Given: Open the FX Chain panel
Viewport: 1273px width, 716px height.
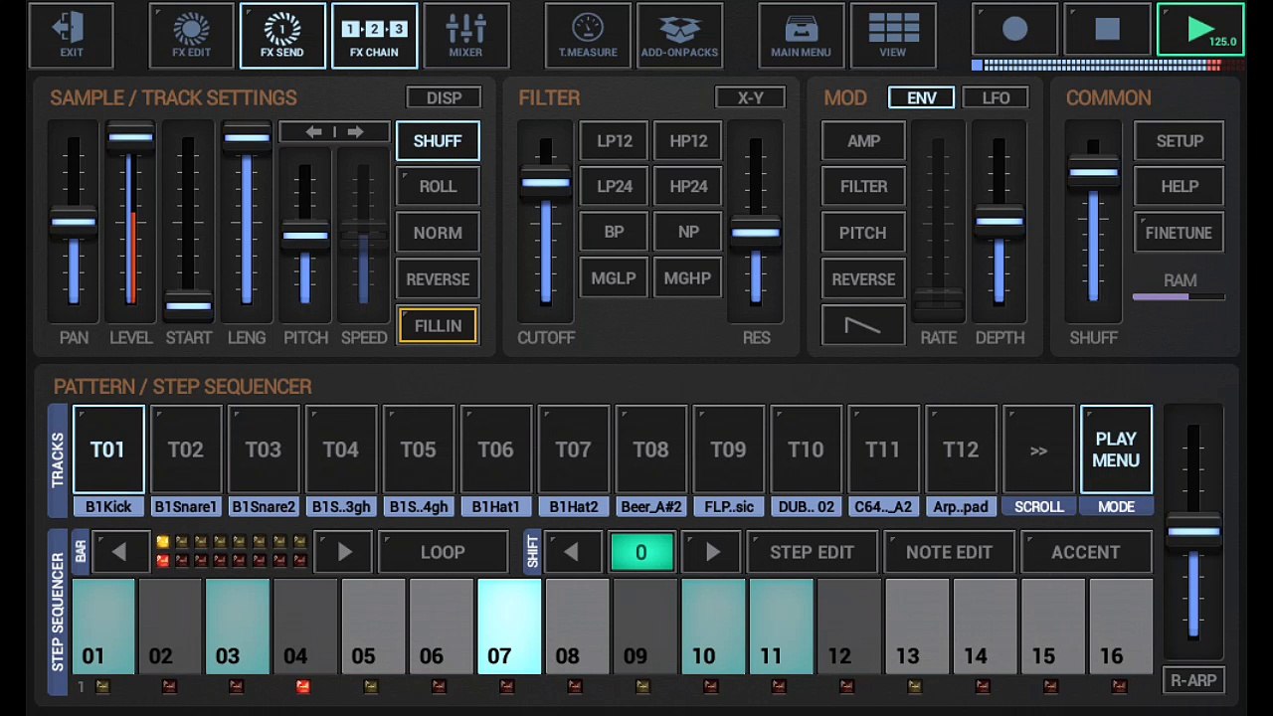Looking at the screenshot, I should click(374, 36).
